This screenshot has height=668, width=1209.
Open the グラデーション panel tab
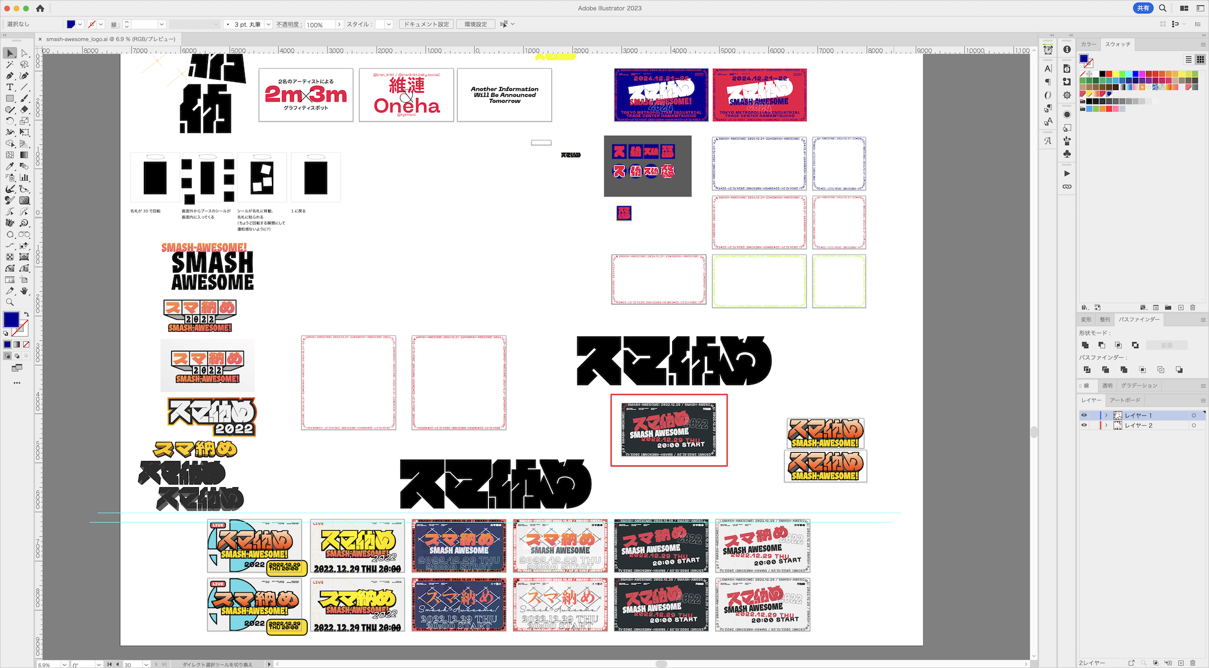[x=1139, y=386]
